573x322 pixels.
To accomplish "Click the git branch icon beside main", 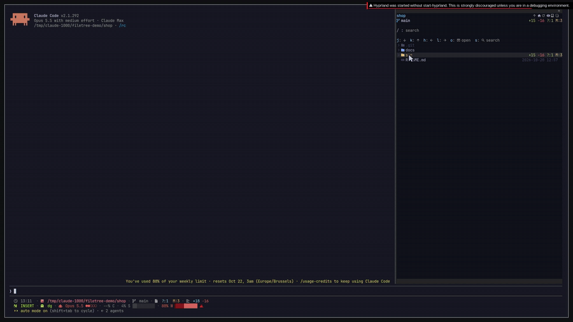I will click(x=398, y=21).
